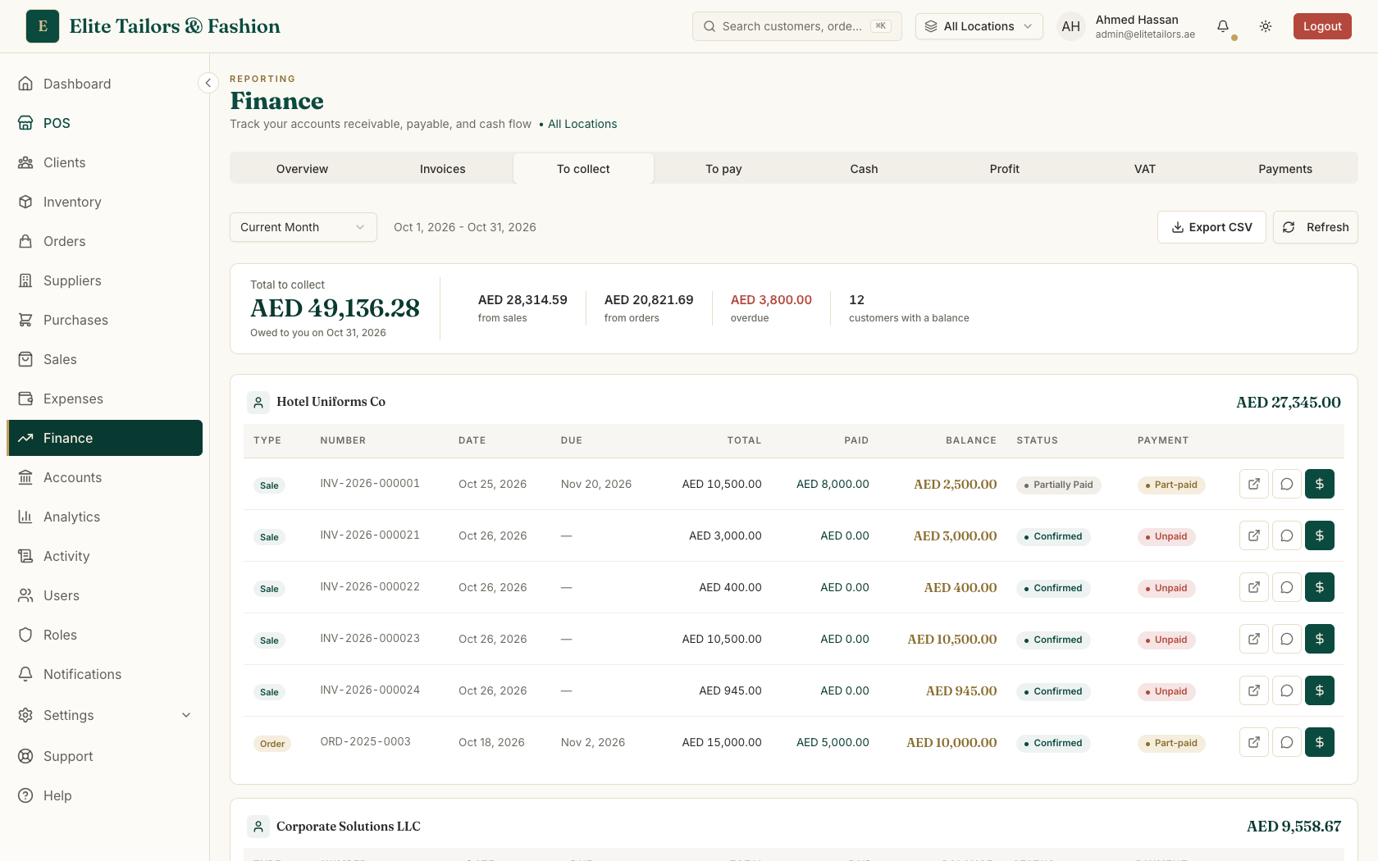The height and width of the screenshot is (861, 1378).
Task: Click the Refresh button
Action: [x=1316, y=227]
